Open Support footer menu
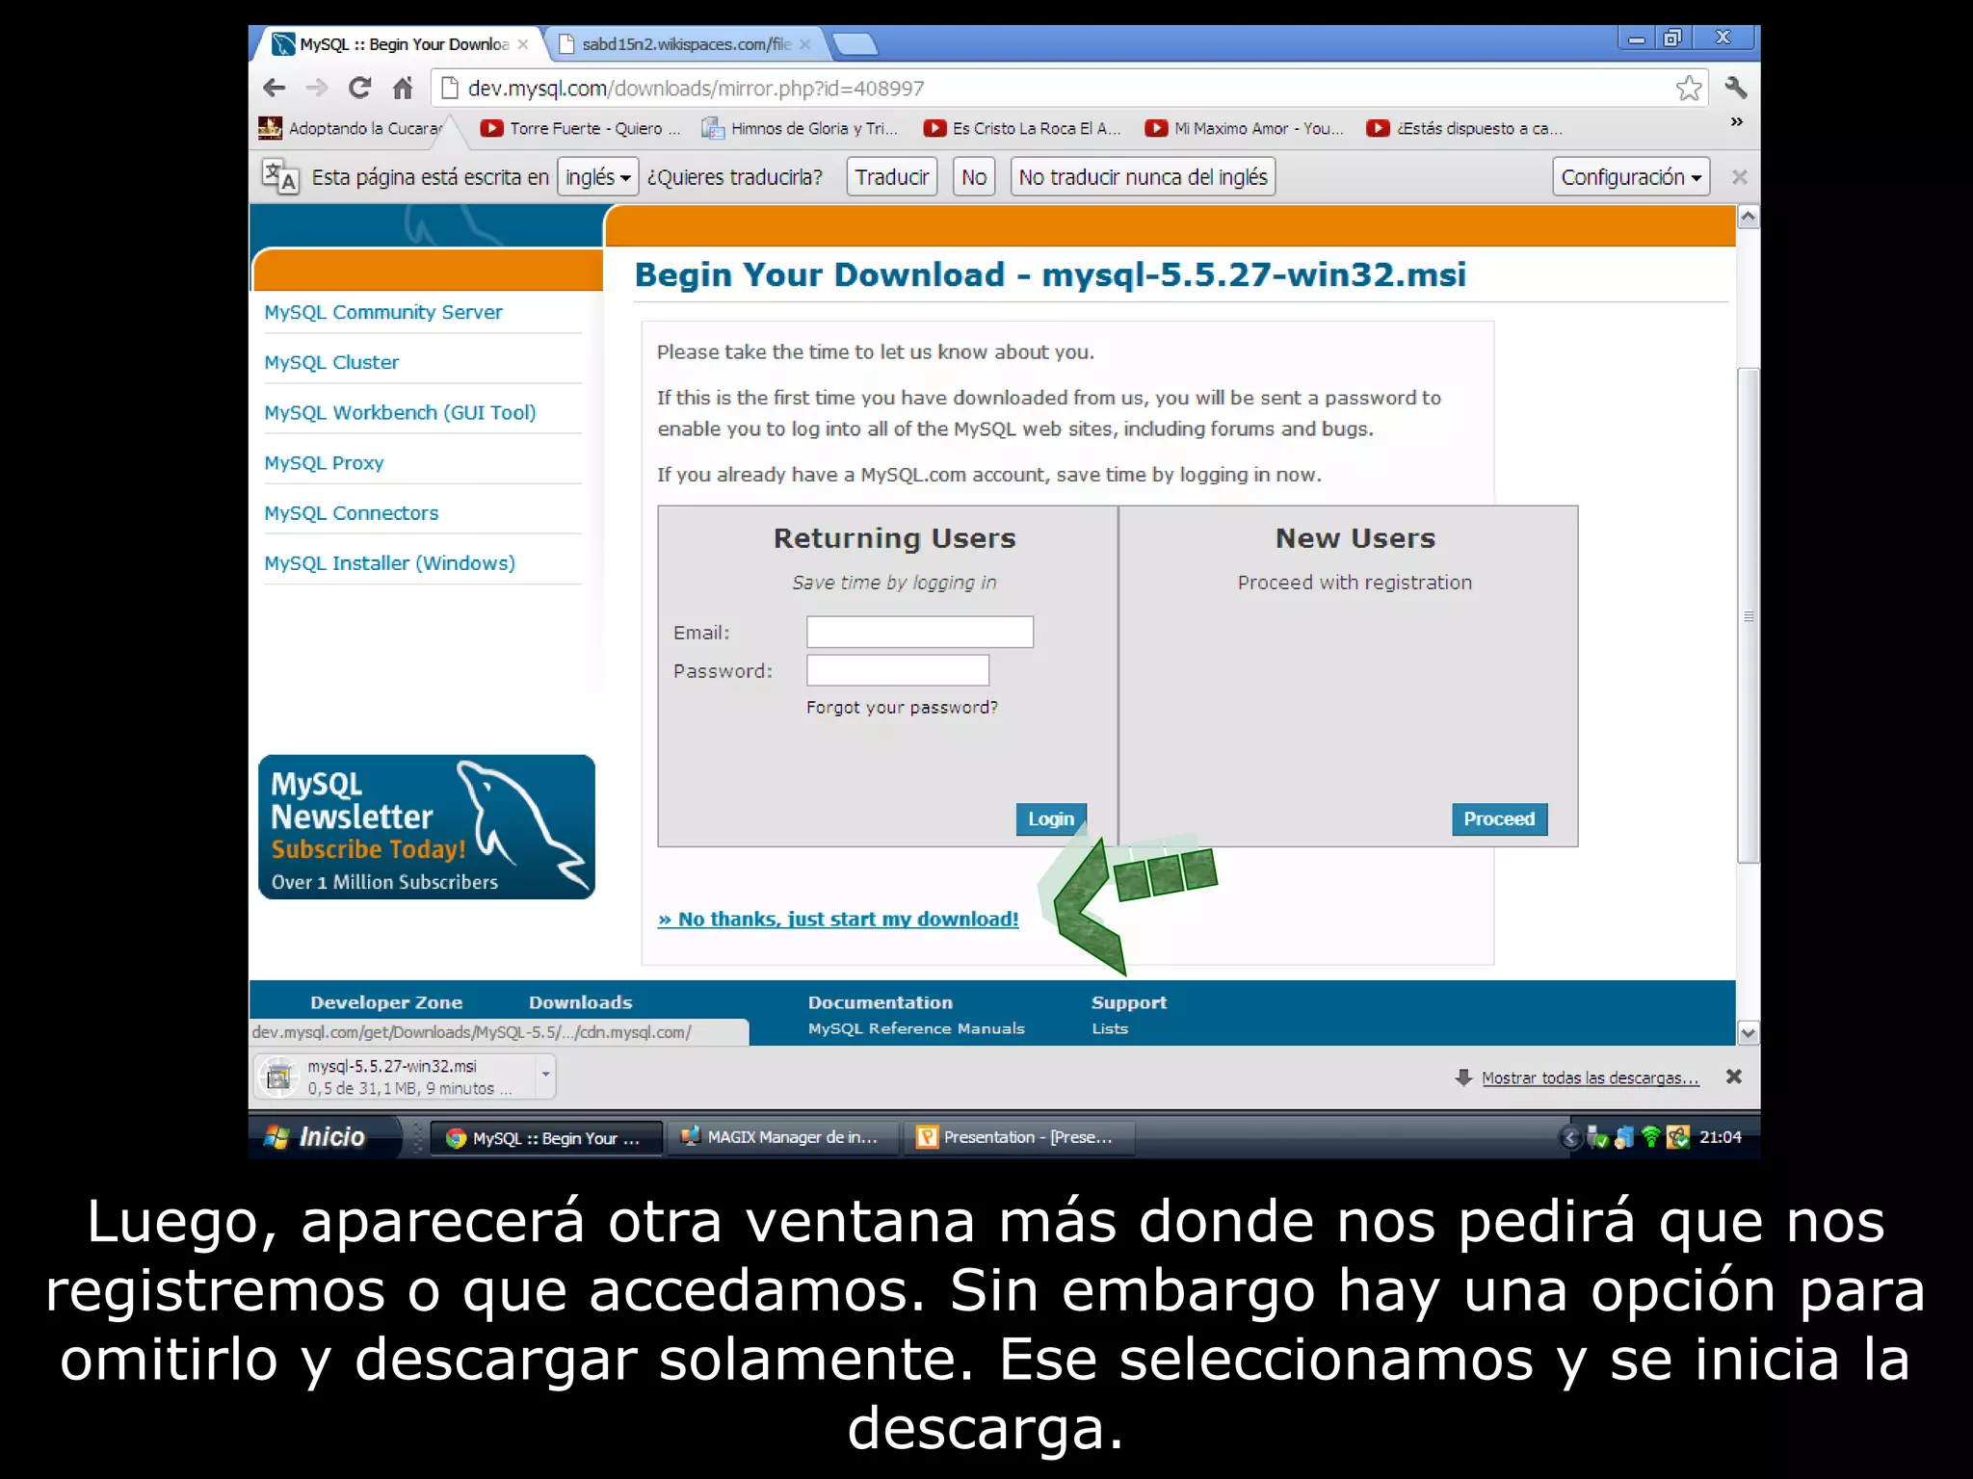This screenshot has height=1479, width=1973. 1128,1002
